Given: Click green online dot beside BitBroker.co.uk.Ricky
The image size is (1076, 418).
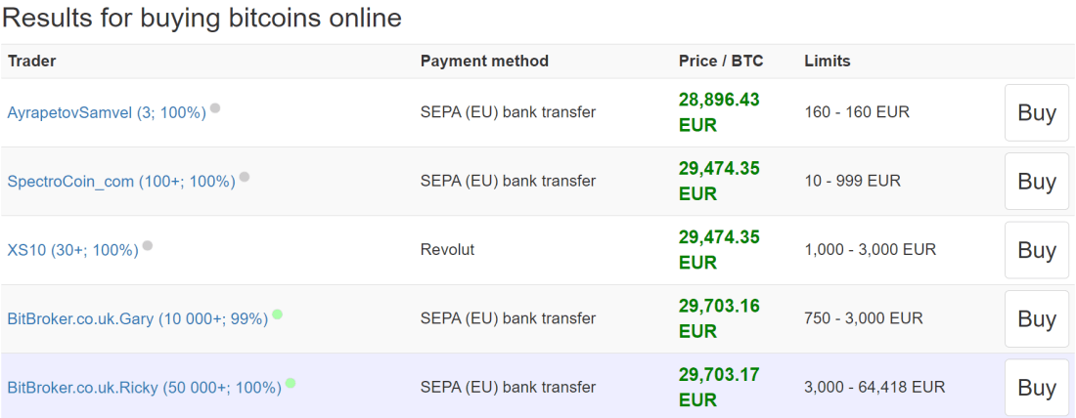Looking at the screenshot, I should point(291,383).
